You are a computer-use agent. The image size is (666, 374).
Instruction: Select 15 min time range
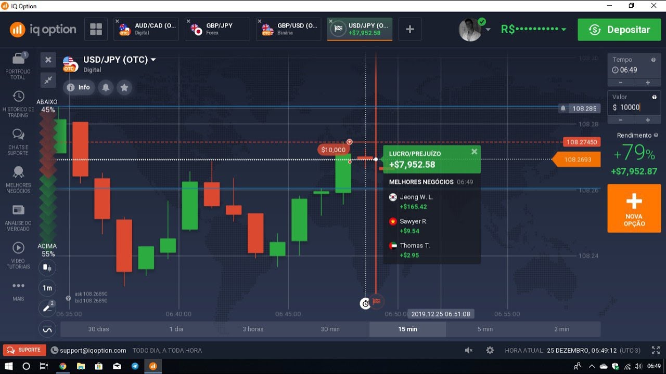pos(408,329)
